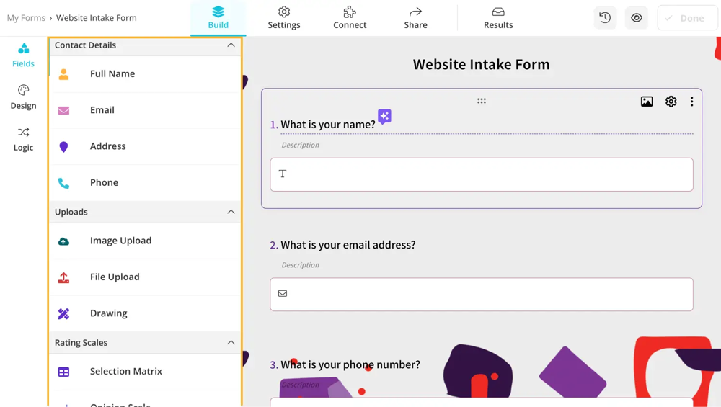Go to the Share tab
Viewport: 721px width, 407px height.
415,18
